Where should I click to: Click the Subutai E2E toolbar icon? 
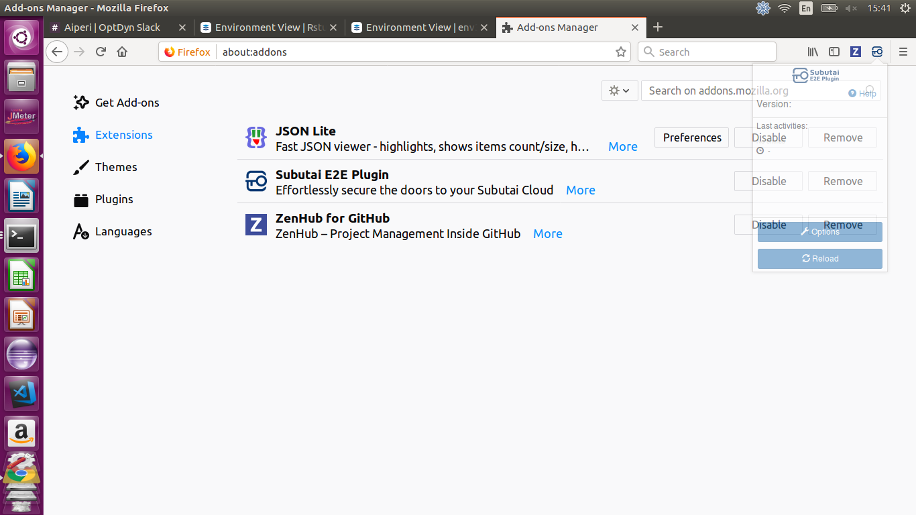(x=877, y=52)
